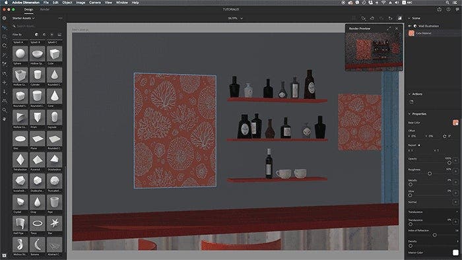Add a Normal map with plus button

pos(455,203)
